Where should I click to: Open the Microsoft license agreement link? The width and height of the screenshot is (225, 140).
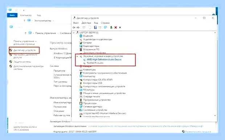click(x=146, y=126)
